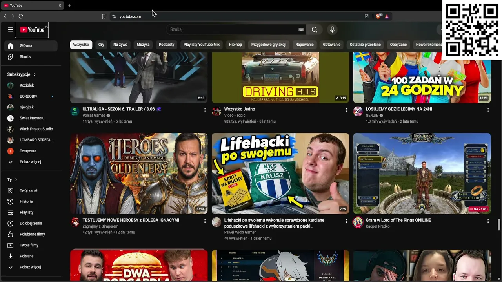The image size is (502, 282).
Task: Bookmark this page using the bookmark icon
Action: point(104,16)
